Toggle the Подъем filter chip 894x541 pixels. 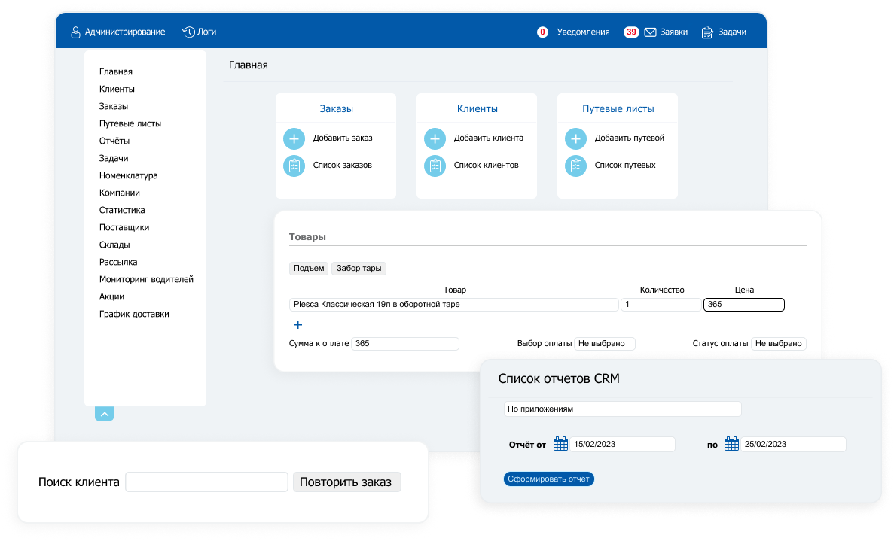308,268
